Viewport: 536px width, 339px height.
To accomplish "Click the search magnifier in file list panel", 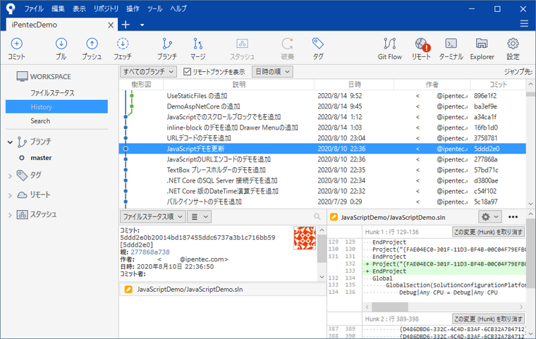I will point(317,216).
